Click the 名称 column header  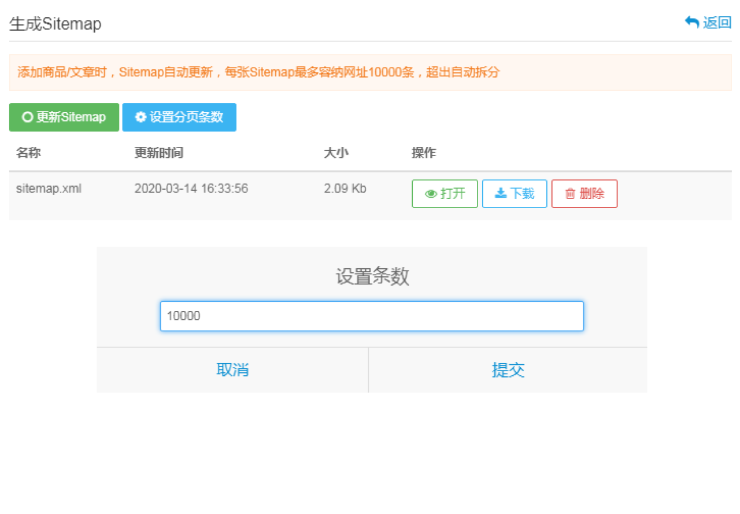tap(28, 153)
